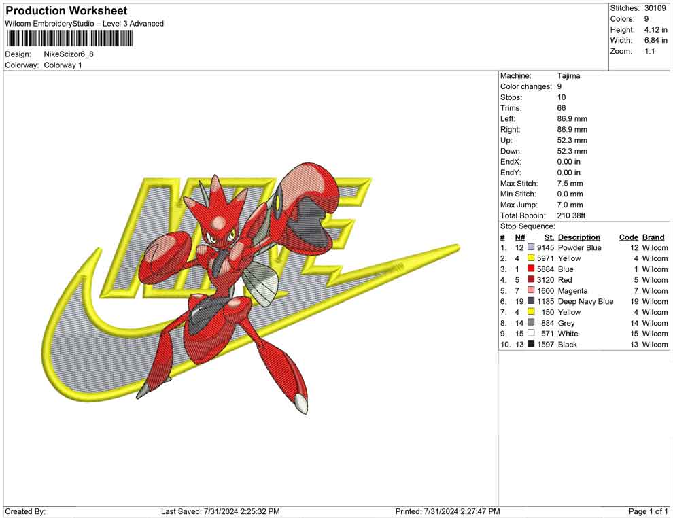Click the Deep Navy Blue description text
This screenshot has height=518, width=673.
click(x=585, y=301)
